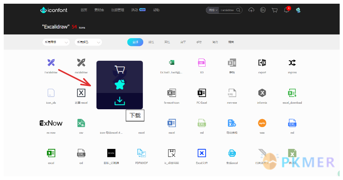Switch to the 手绘 style tab
The image size is (343, 180).
click(199, 42)
